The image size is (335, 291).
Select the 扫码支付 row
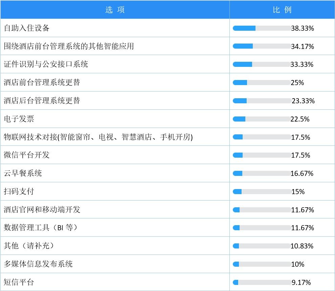[115, 191]
